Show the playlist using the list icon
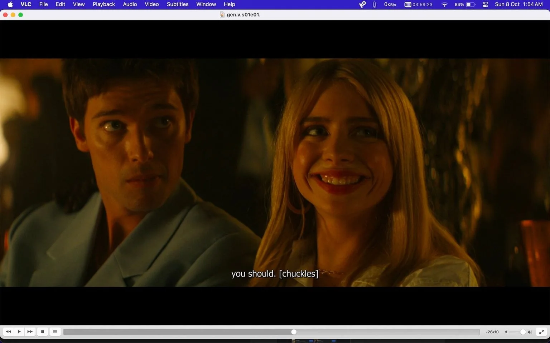This screenshot has height=343, width=550. point(55,332)
